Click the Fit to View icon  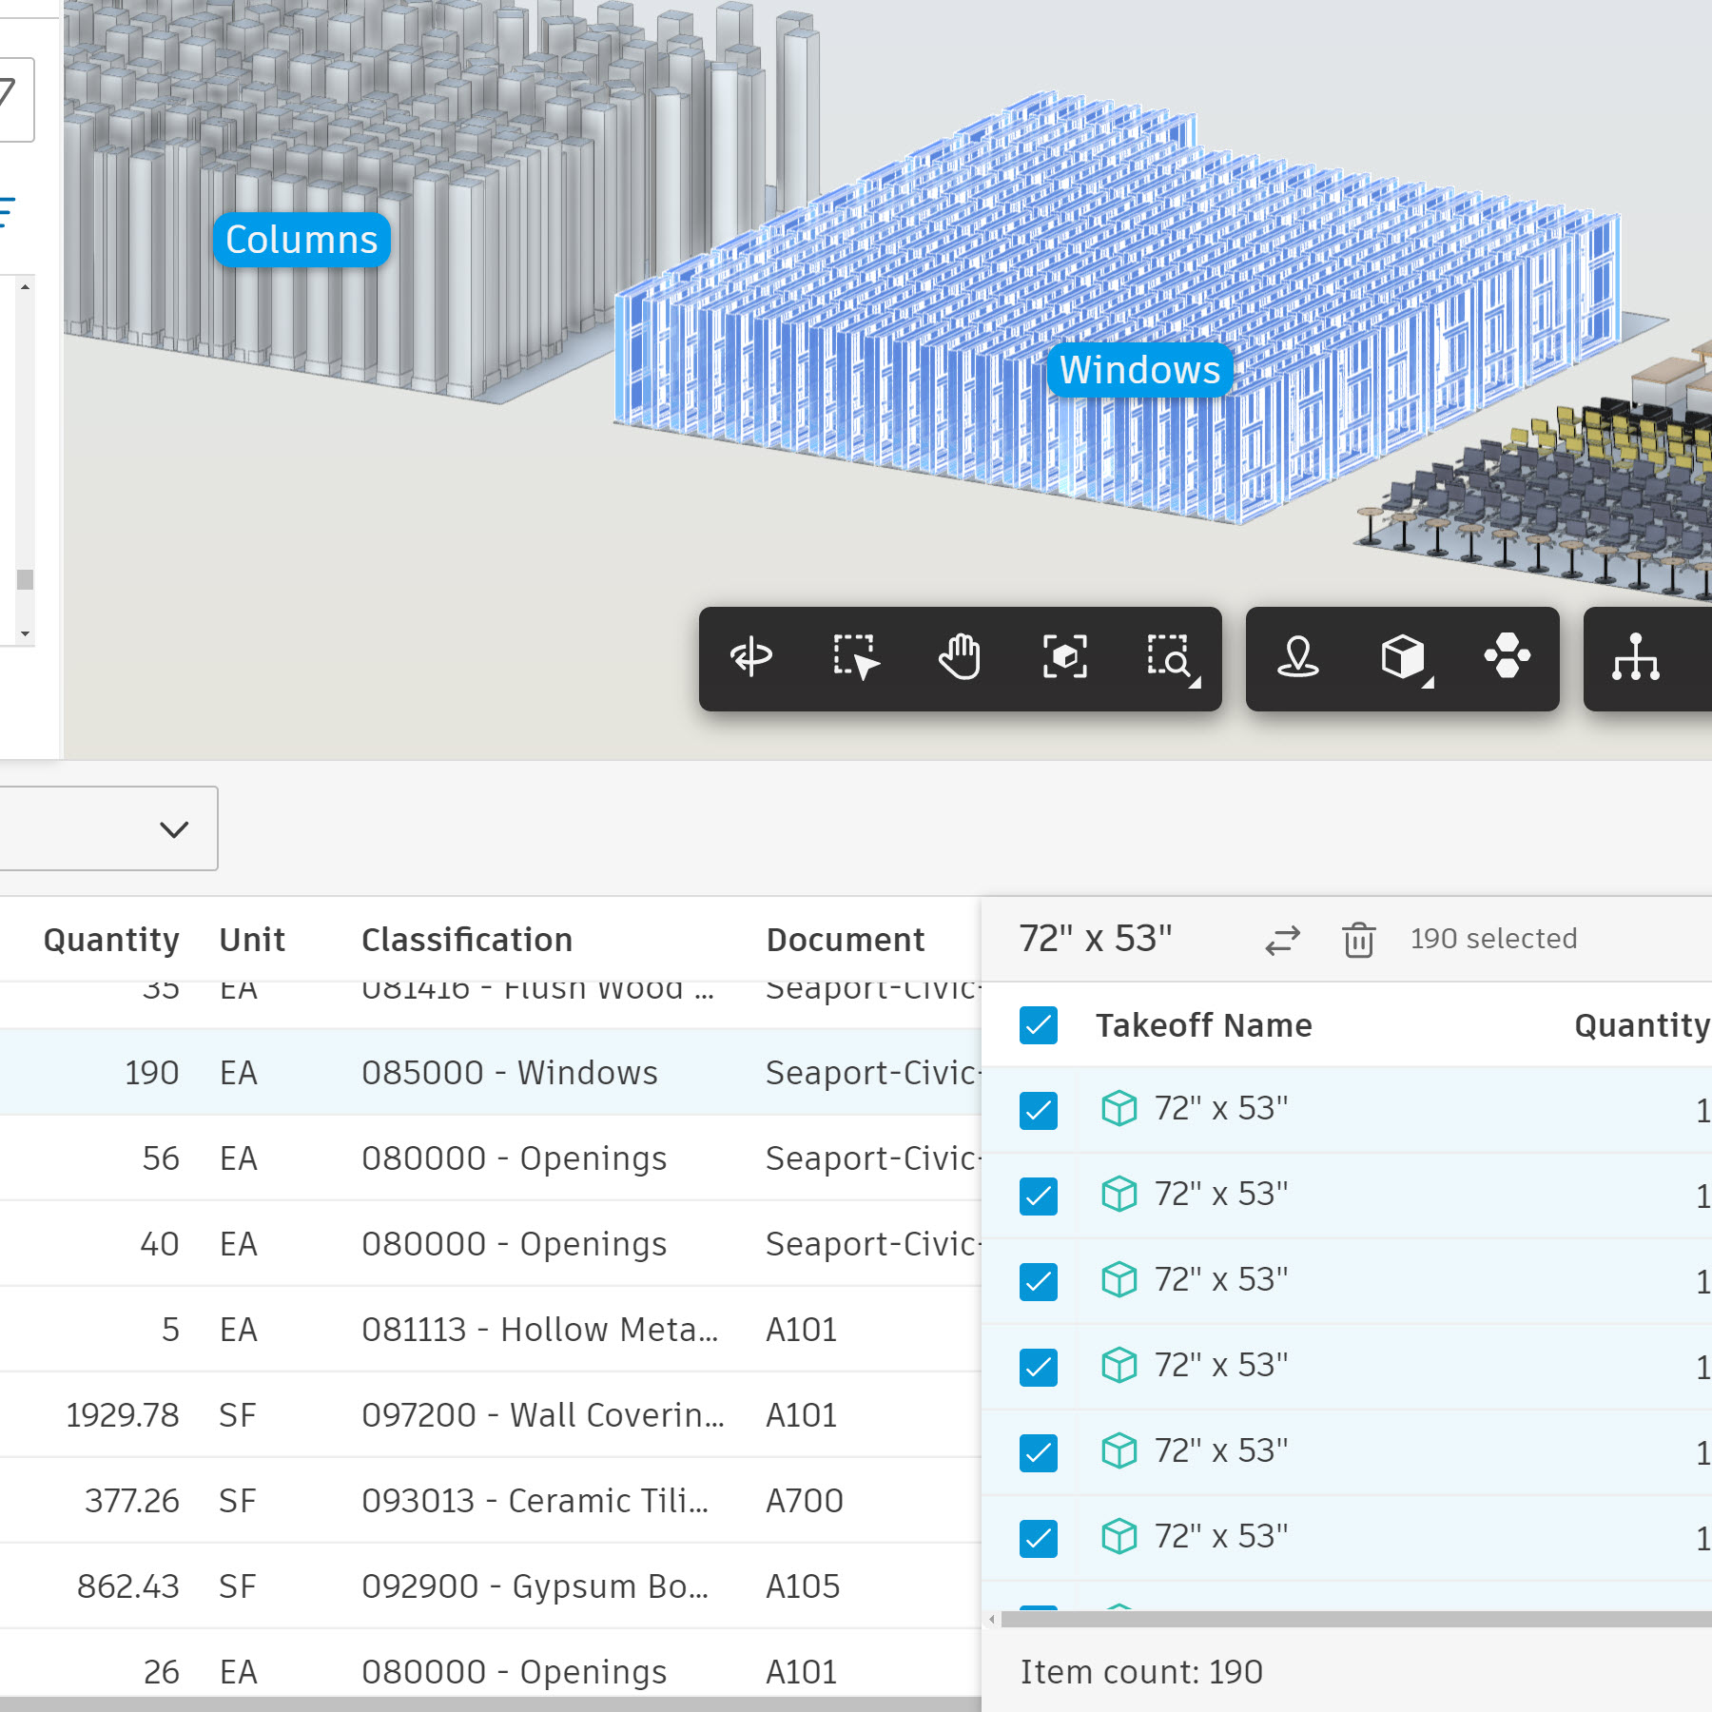(x=1064, y=657)
